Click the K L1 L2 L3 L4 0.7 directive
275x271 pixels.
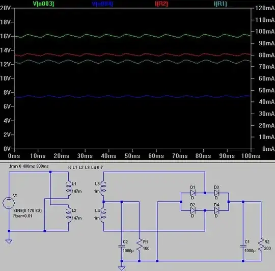(x=86, y=168)
